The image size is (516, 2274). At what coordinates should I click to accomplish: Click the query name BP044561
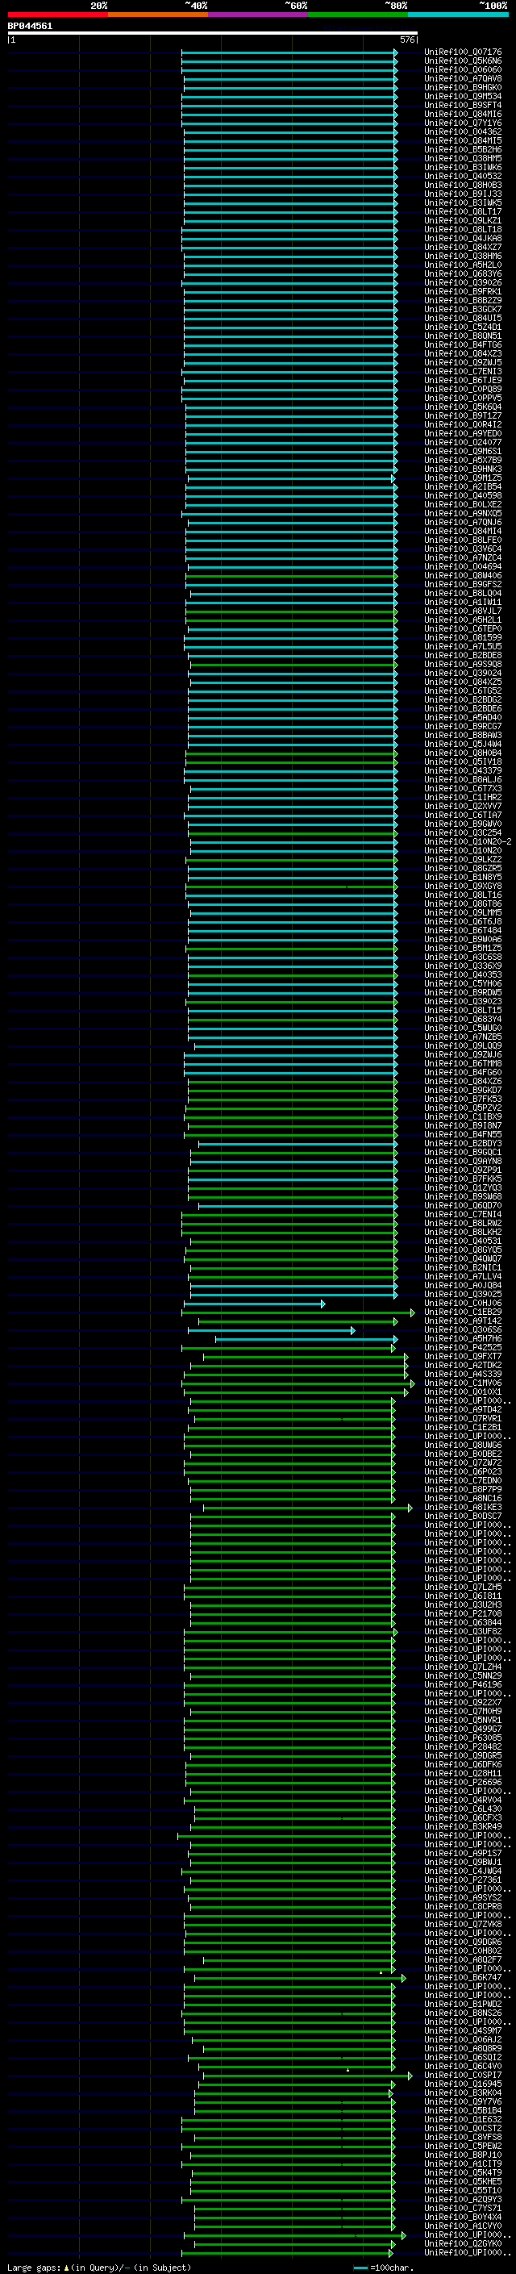point(30,27)
